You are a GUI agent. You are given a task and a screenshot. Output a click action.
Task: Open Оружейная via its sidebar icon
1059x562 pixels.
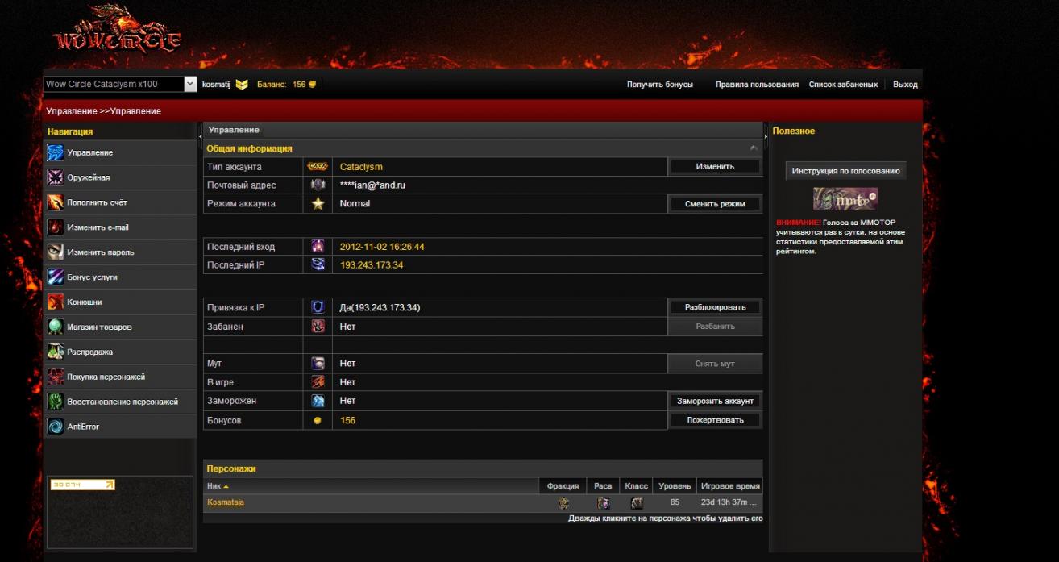(x=56, y=177)
